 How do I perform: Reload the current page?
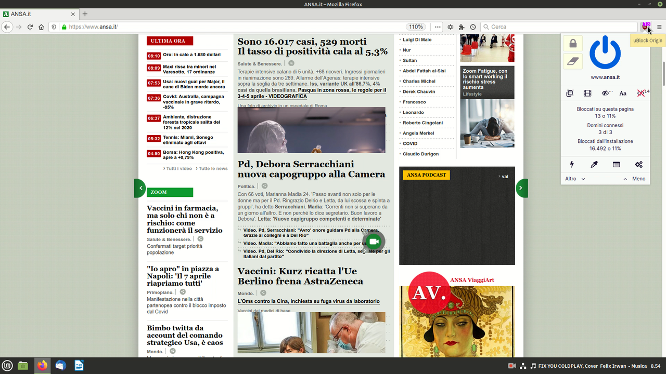30,26
